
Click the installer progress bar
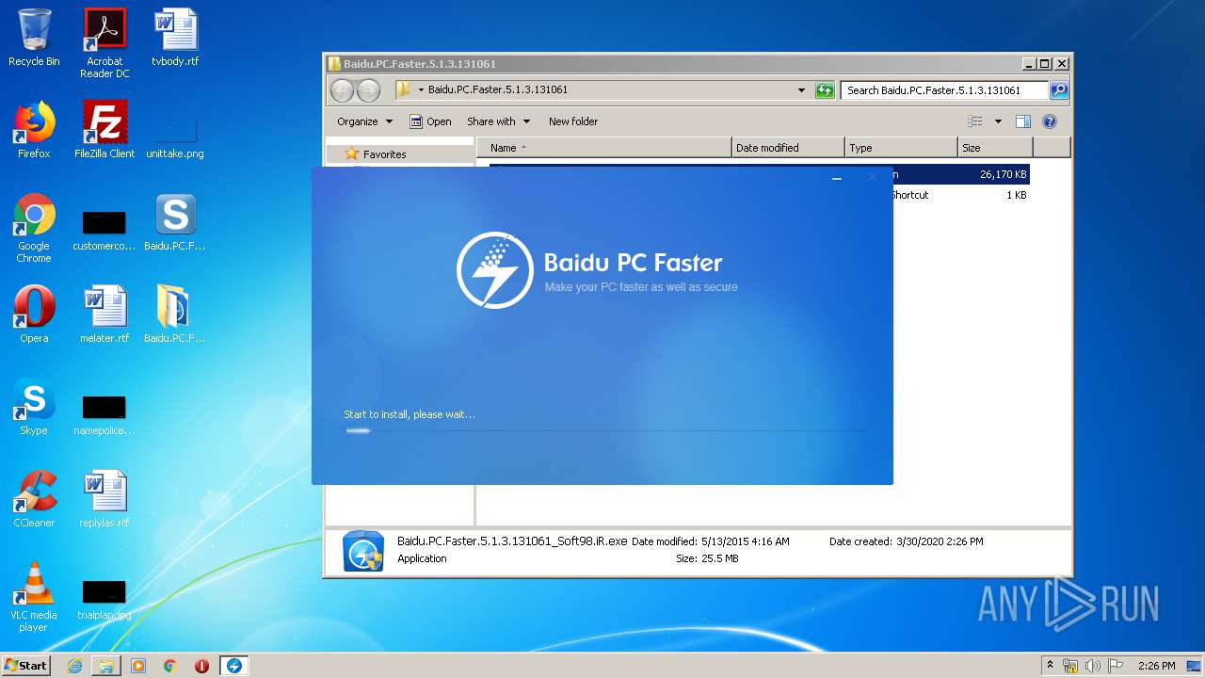coord(604,430)
